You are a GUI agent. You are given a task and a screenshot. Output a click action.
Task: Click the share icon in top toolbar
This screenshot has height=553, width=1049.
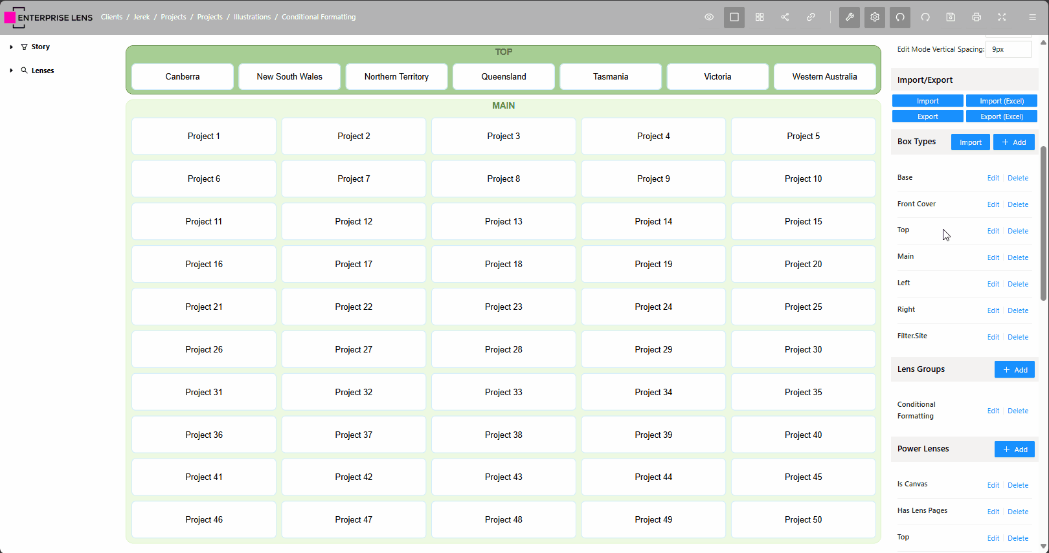(785, 17)
